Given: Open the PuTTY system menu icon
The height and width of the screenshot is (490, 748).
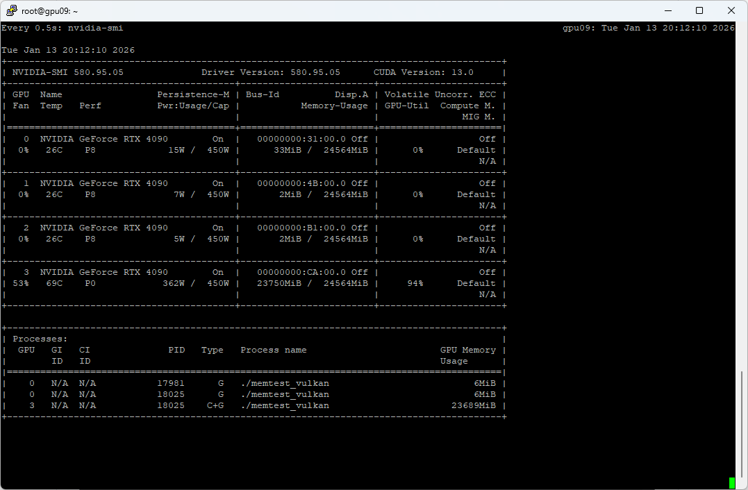Looking at the screenshot, I should click(11, 10).
